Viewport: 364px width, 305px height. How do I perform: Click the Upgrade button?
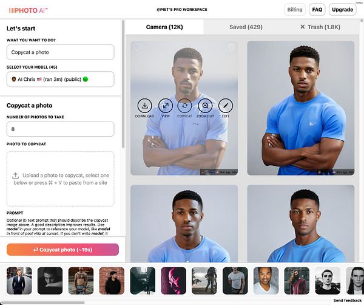[x=342, y=10]
